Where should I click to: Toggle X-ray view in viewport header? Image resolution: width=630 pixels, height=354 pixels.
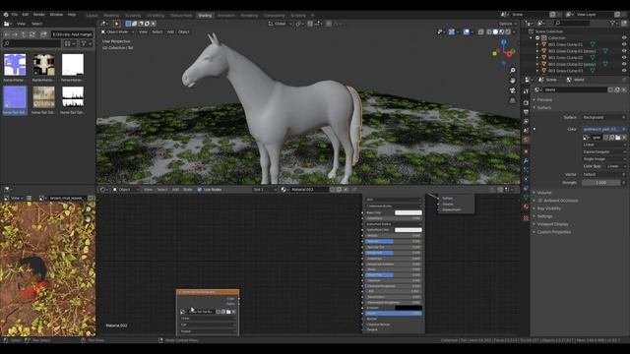pos(481,31)
